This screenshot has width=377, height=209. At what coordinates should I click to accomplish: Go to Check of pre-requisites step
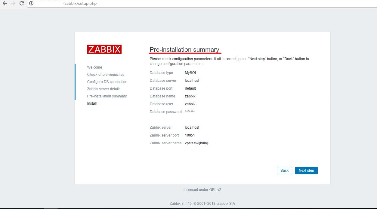(x=106, y=75)
